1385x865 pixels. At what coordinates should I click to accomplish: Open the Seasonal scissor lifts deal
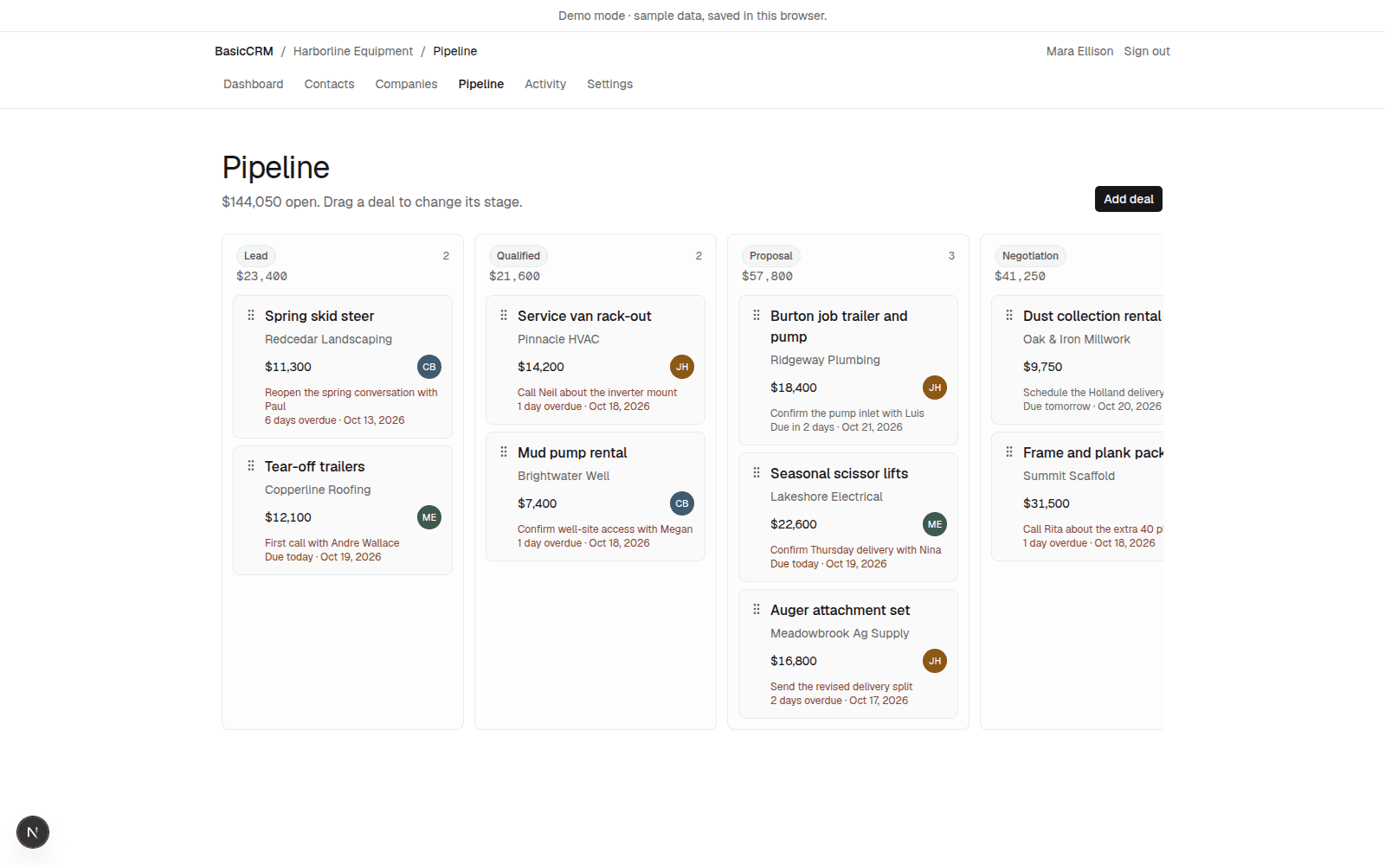pos(839,473)
